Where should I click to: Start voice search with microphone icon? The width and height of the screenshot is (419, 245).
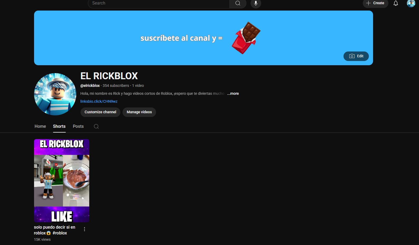coord(256,3)
